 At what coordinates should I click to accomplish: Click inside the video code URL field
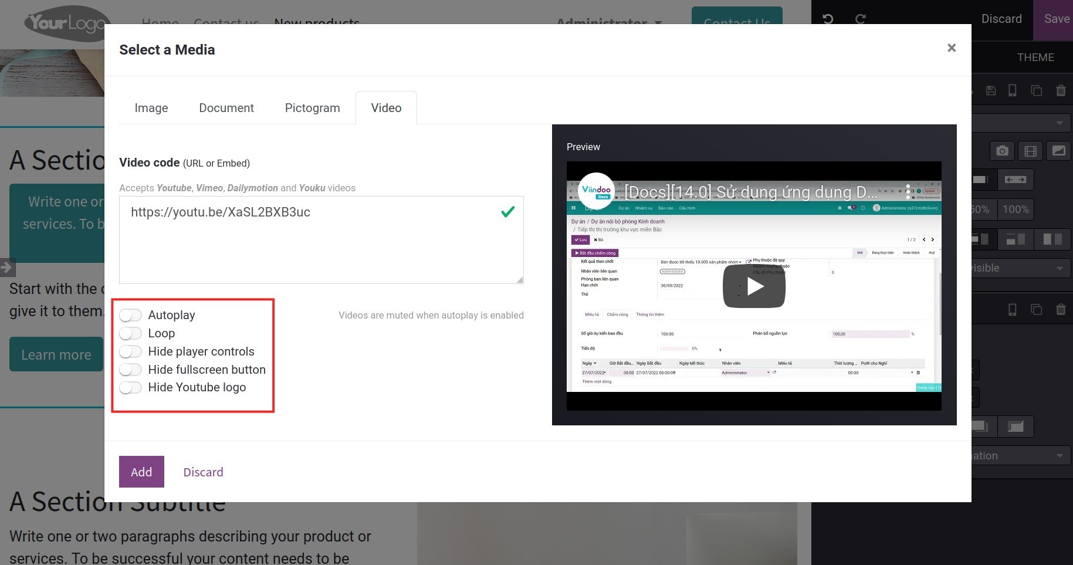tap(321, 239)
